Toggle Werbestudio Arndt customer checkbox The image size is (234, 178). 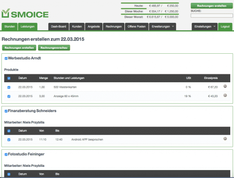(6, 58)
